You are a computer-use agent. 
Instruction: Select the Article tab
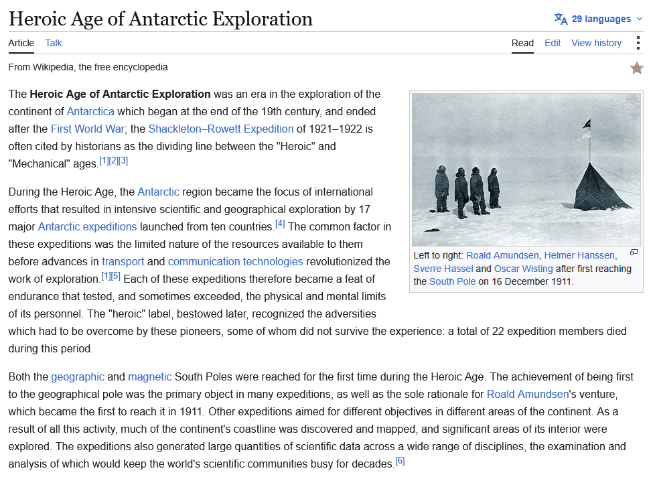(x=21, y=43)
